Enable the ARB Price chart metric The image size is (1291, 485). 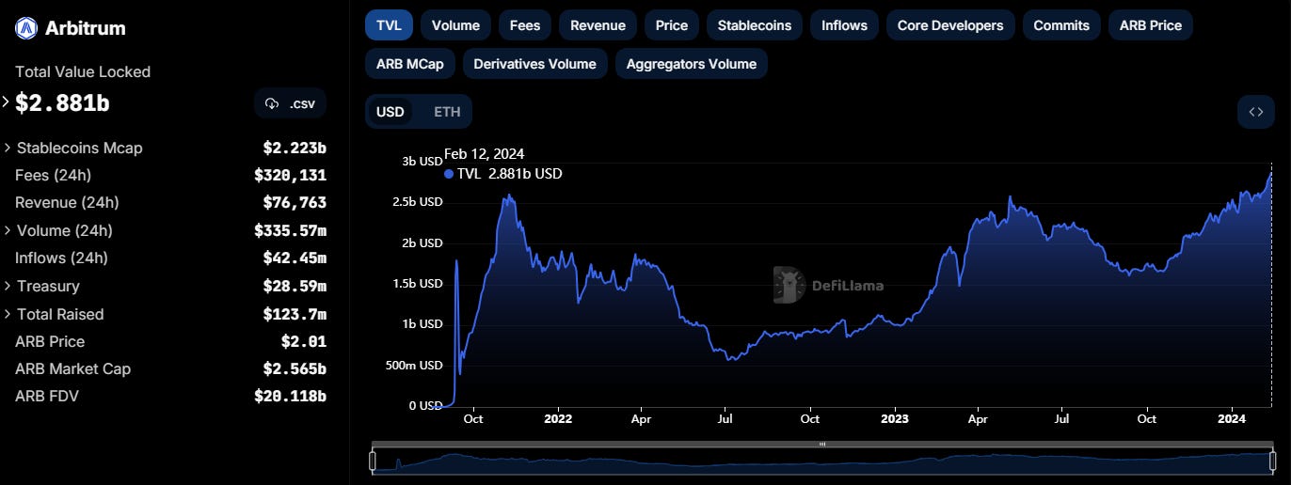tap(1151, 25)
